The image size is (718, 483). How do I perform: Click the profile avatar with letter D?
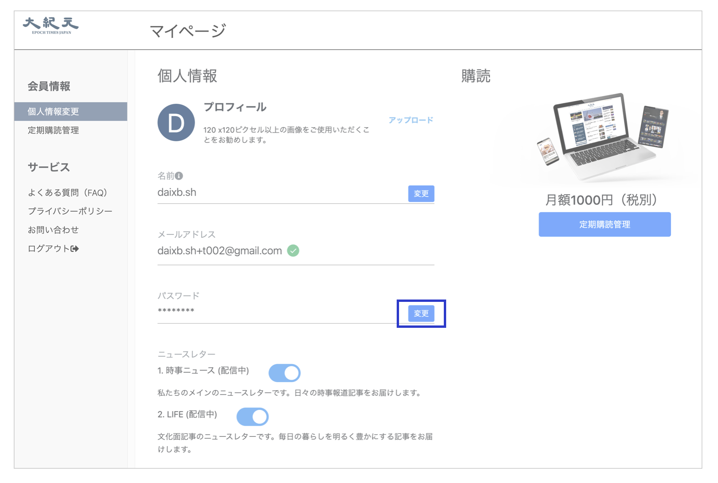tap(176, 123)
